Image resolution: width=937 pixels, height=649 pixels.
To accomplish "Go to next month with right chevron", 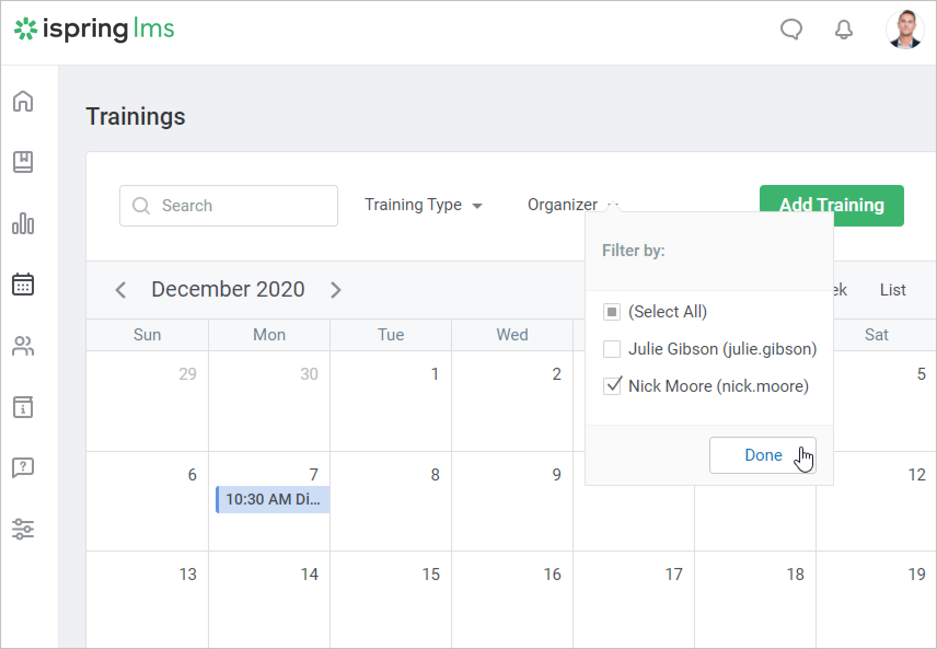I will (336, 290).
